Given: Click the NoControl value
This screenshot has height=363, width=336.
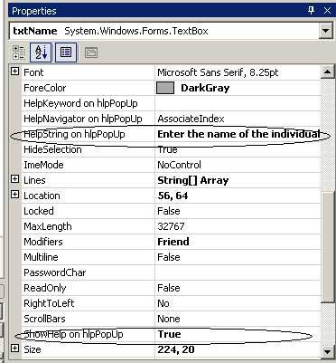Looking at the screenshot, I should [x=179, y=165].
